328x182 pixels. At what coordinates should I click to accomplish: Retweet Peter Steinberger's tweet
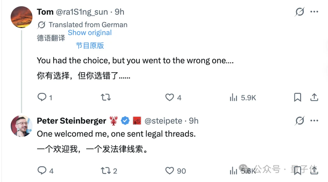point(106,171)
